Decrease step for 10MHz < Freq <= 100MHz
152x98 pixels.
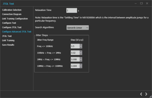81,67
